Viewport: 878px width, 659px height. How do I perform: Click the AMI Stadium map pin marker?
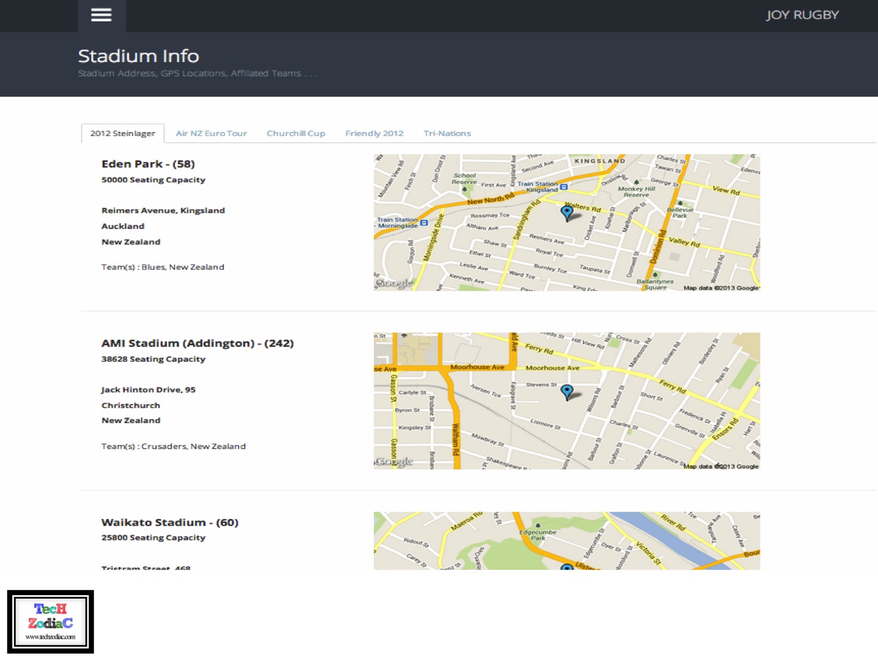tap(567, 392)
